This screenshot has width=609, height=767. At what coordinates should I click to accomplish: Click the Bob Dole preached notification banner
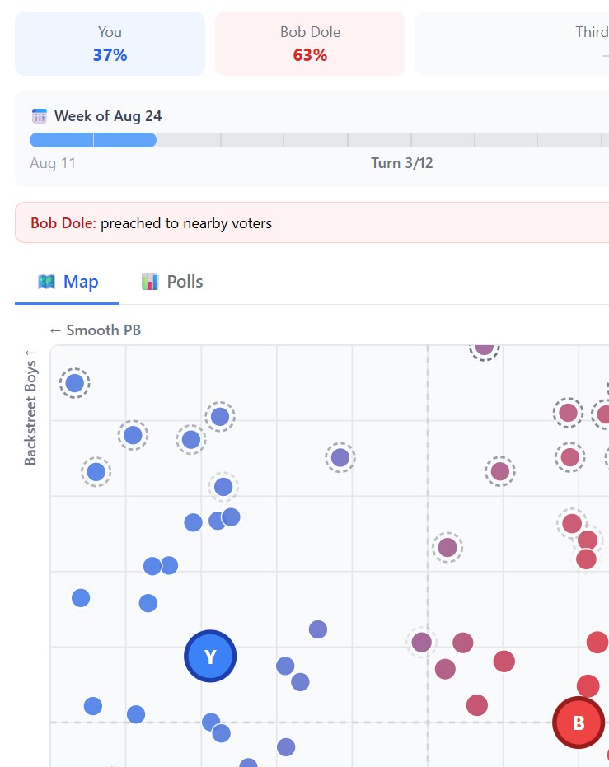312,222
